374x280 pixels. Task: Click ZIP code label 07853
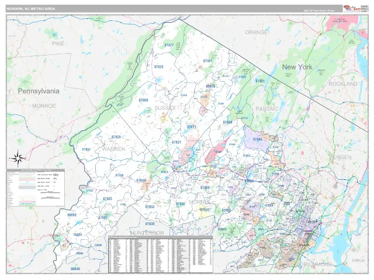(150, 206)
